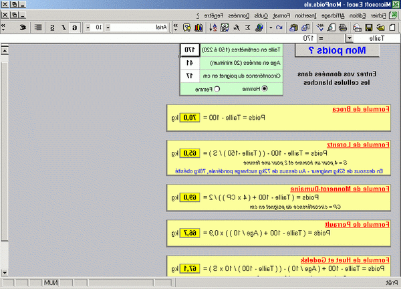Click the 'Formule de Monnerot-Dumaine' heading link
This screenshot has width=401, height=289.
click(x=340, y=189)
